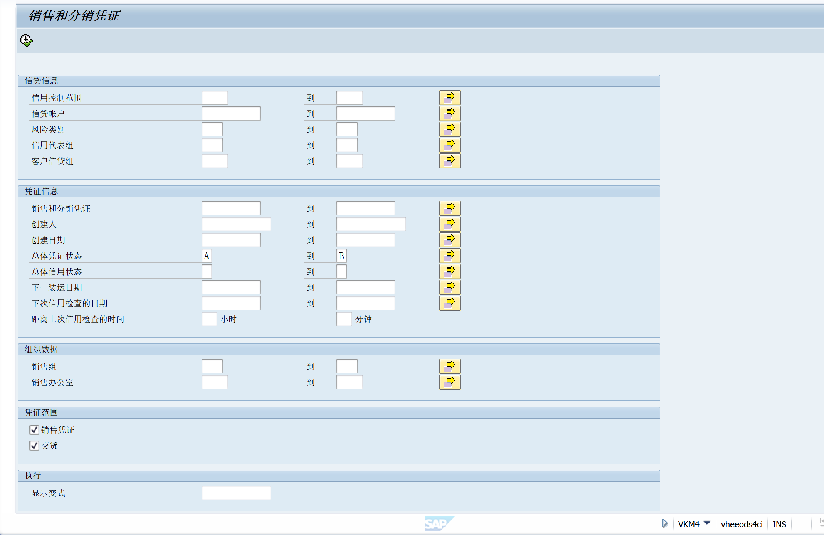Screen dimensions: 824x535
Task: Open multiple selection for 信用代表组
Action: pos(450,145)
